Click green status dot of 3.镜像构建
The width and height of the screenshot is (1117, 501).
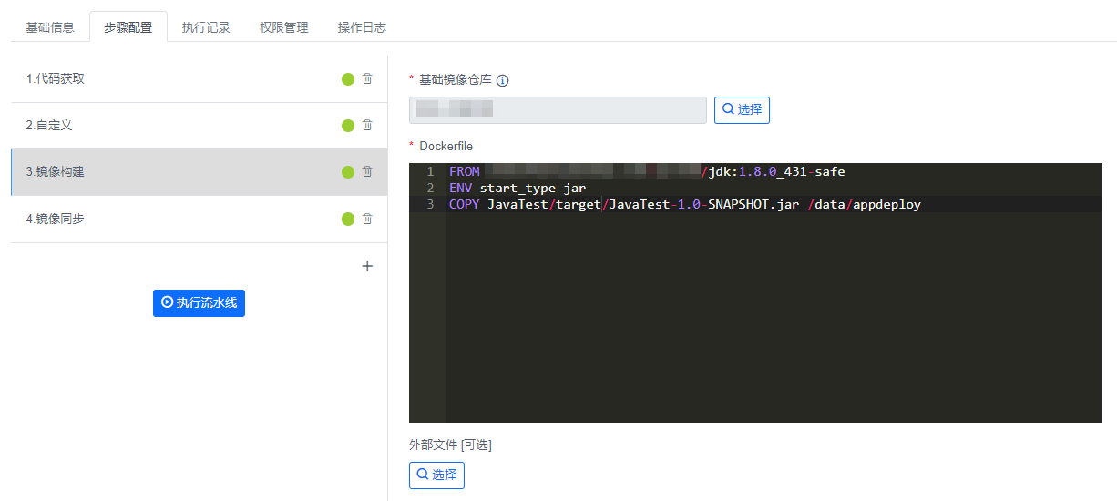click(348, 172)
